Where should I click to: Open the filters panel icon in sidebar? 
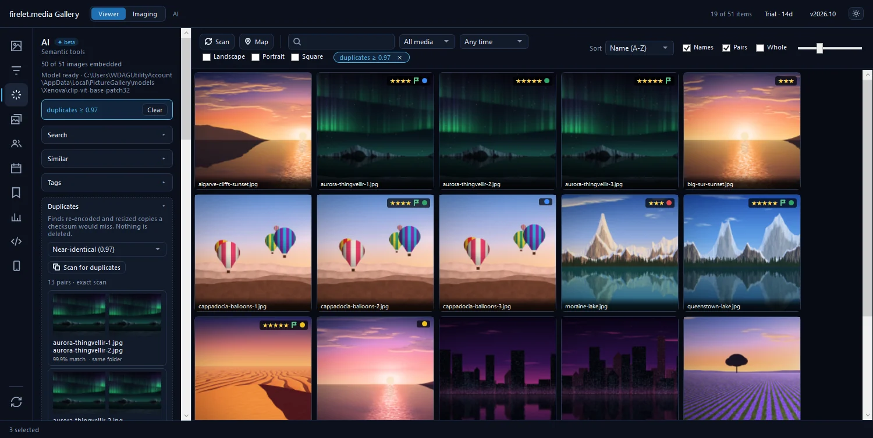point(16,70)
